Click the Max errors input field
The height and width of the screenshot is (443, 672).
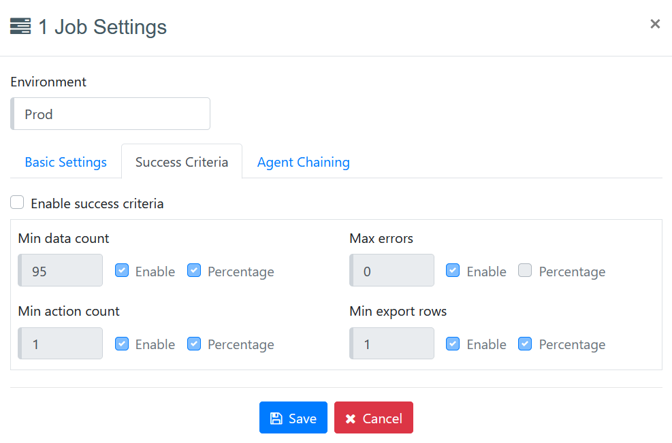coord(392,271)
